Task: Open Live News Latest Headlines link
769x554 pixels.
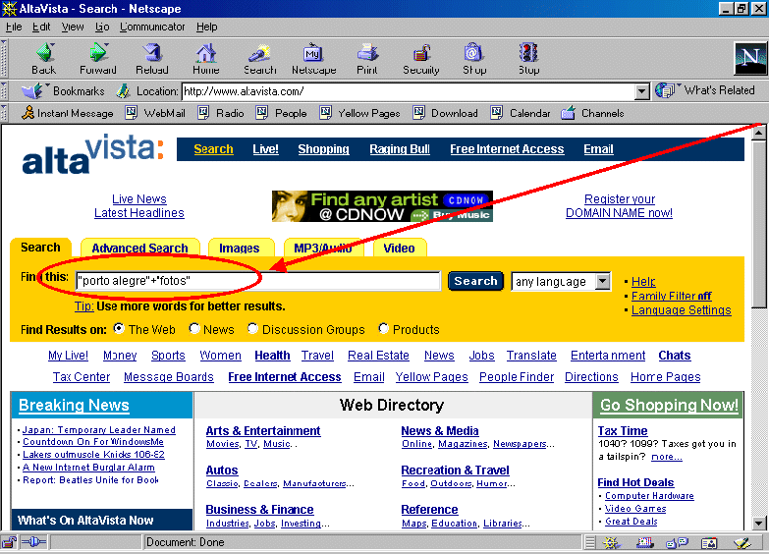Action: tap(139, 206)
